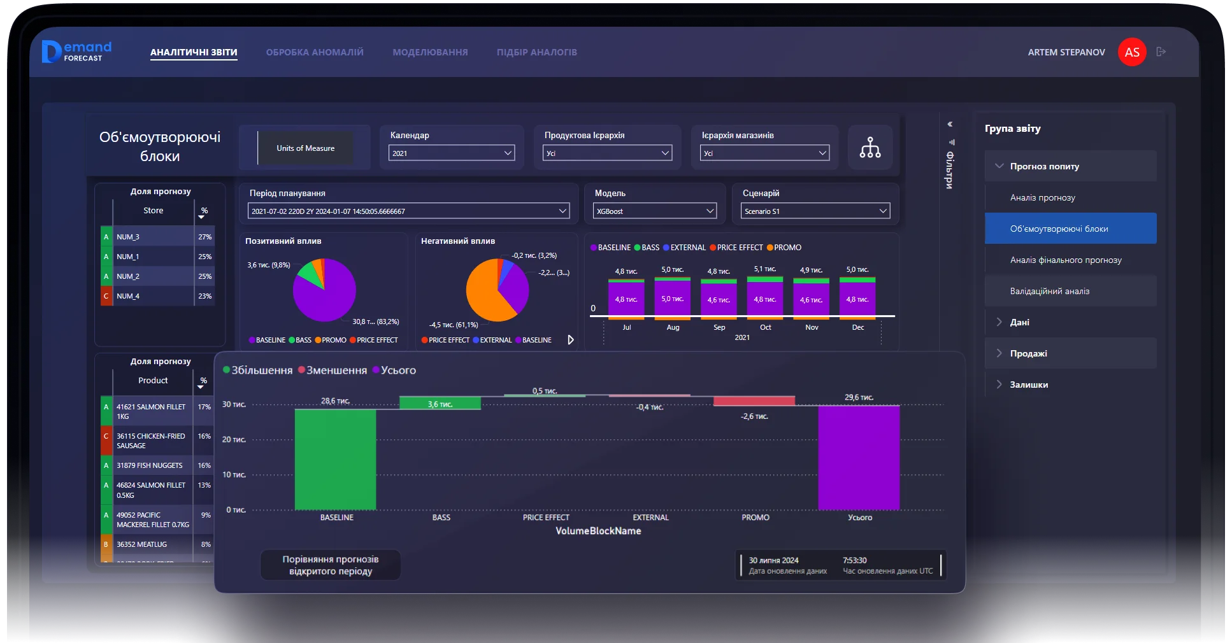Toggle Зменшення series in waterfall legend
This screenshot has width=1232, height=643.
pyautogui.click(x=333, y=371)
